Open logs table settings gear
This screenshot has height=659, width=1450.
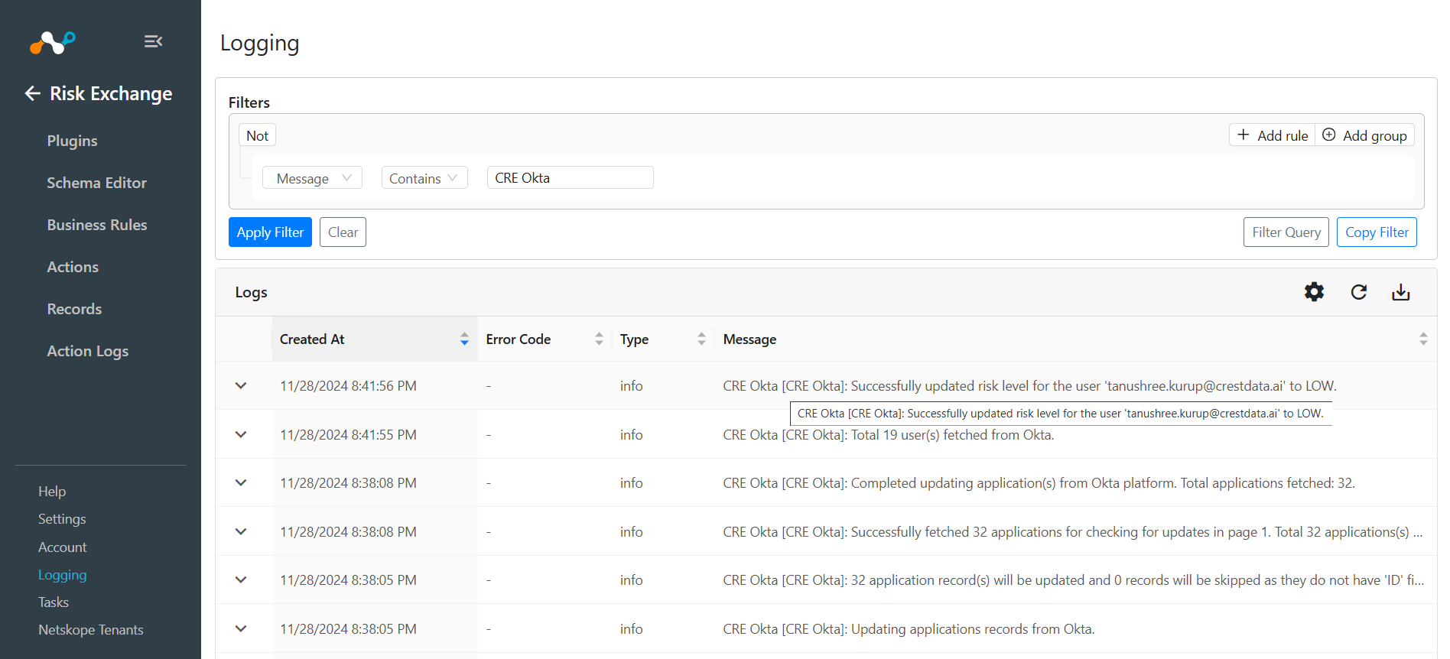(x=1314, y=292)
